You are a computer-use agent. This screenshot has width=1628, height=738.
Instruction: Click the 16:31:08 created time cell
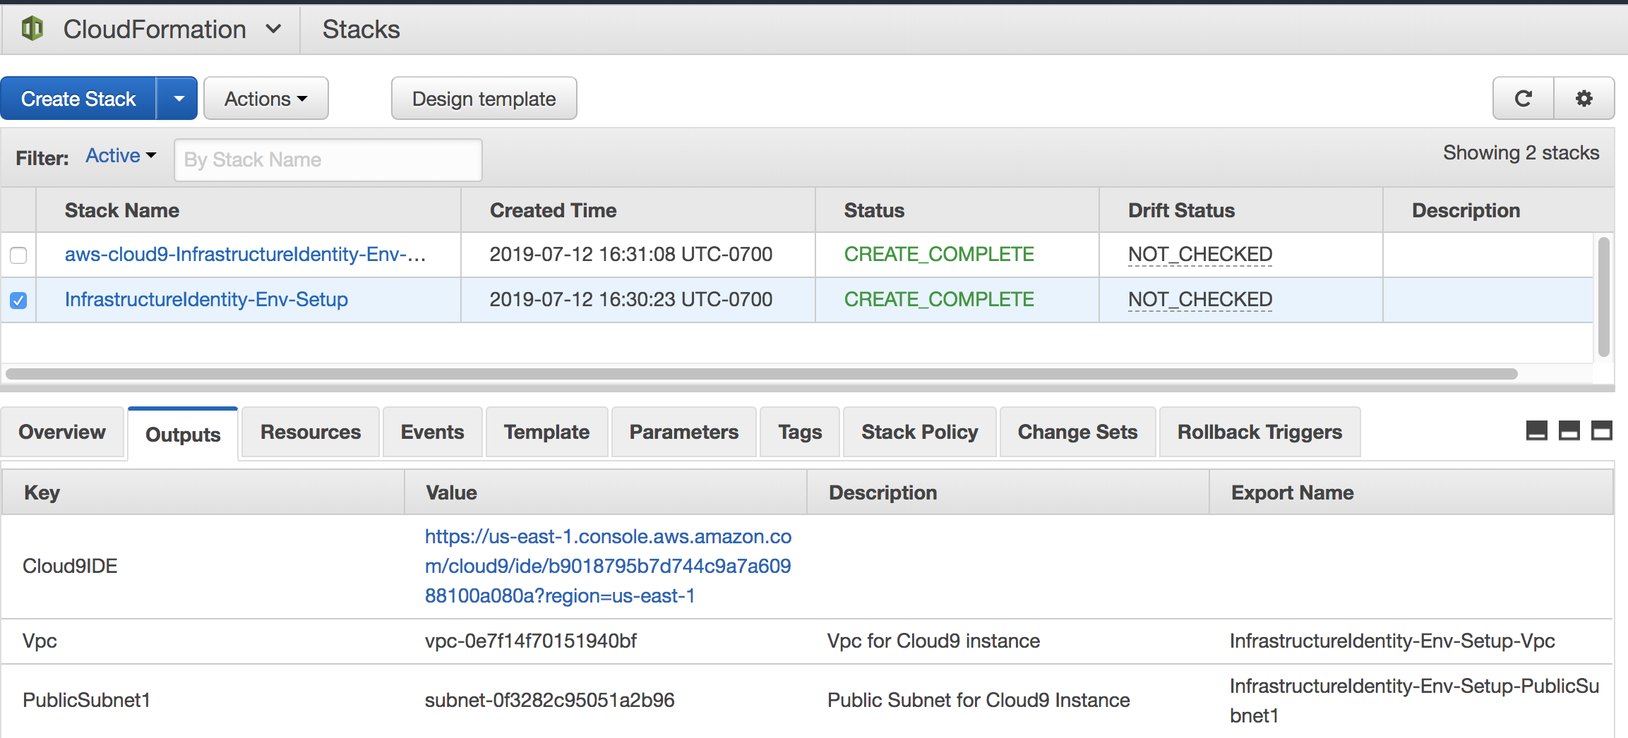pos(631,254)
